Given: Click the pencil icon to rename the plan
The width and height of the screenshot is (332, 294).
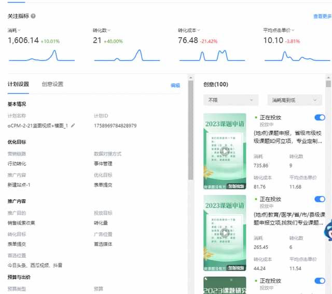Looking at the screenshot, I should (73, 125).
